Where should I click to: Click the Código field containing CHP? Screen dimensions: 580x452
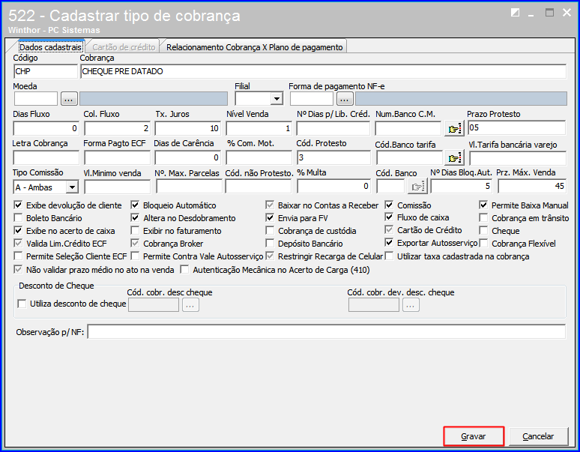(x=46, y=71)
